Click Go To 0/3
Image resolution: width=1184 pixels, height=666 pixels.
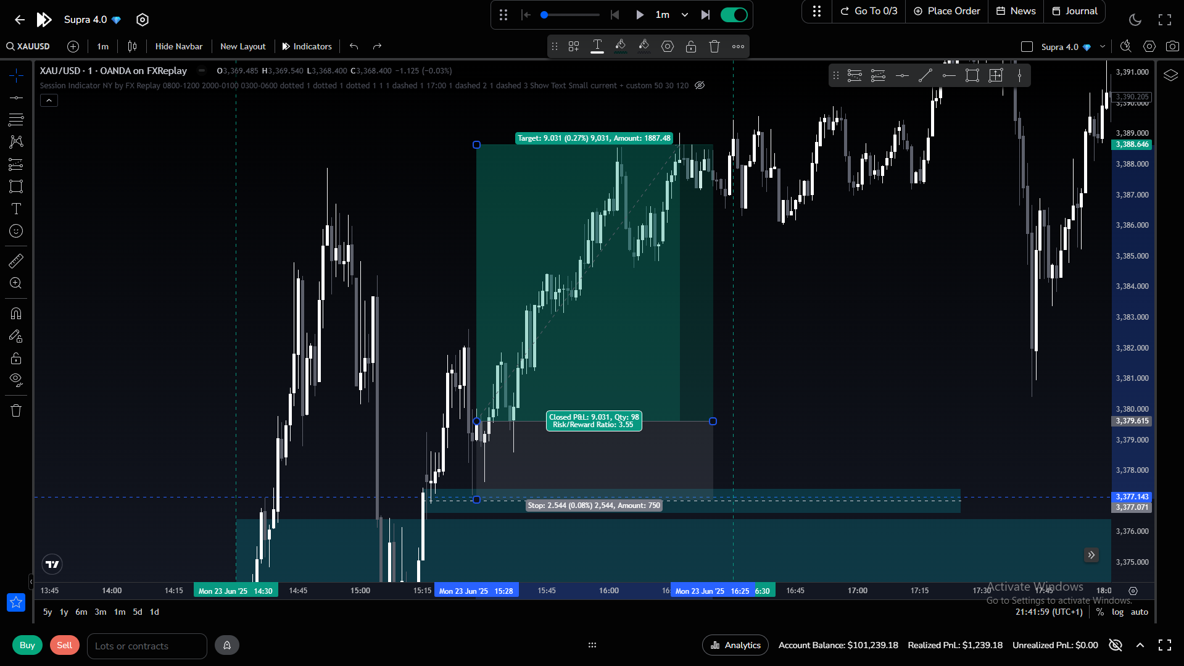tap(869, 11)
